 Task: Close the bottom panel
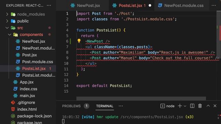tap(215, 106)
